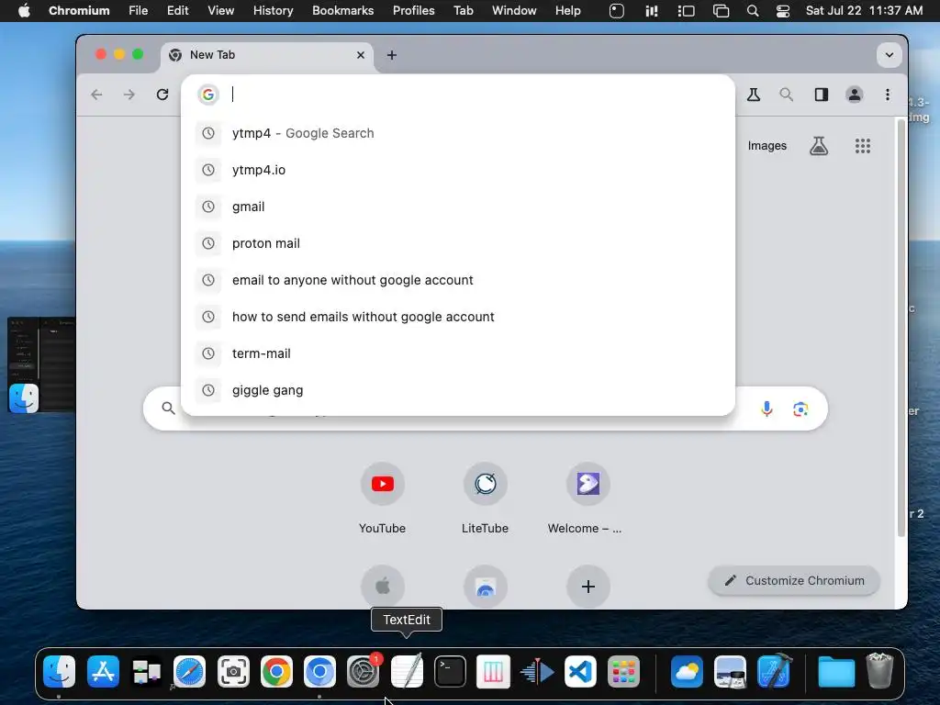Viewport: 940px width, 705px height.
Task: Open the three-dot Chromium menu
Action: pos(888,95)
